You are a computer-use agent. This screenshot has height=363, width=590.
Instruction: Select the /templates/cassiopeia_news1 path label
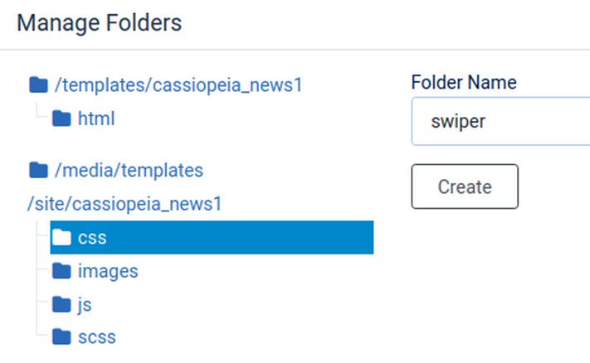click(178, 85)
